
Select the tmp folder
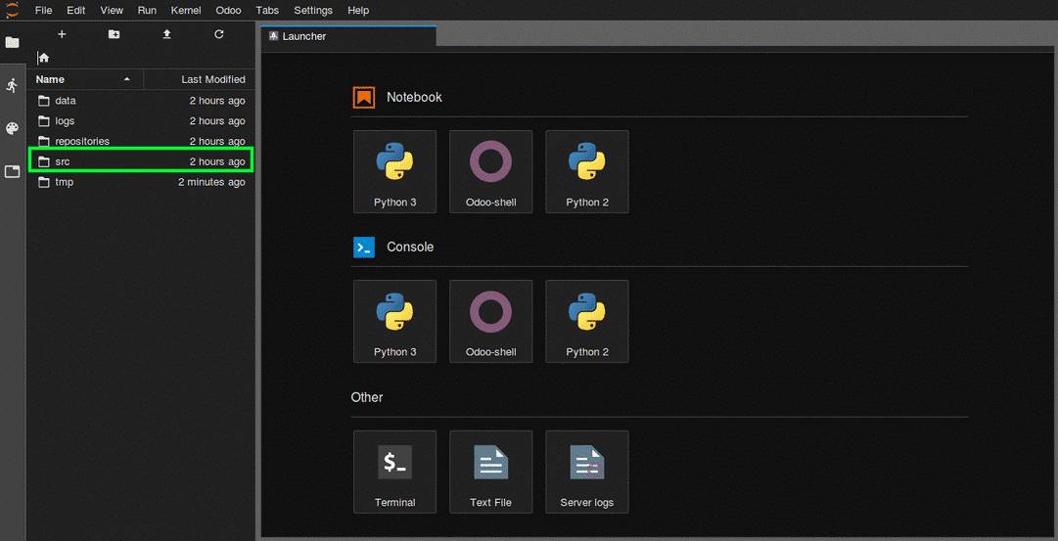(141, 182)
